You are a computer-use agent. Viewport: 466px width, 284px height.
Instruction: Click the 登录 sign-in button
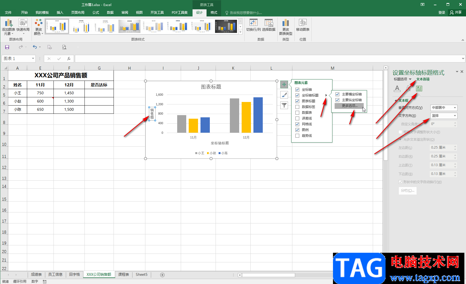(x=442, y=13)
